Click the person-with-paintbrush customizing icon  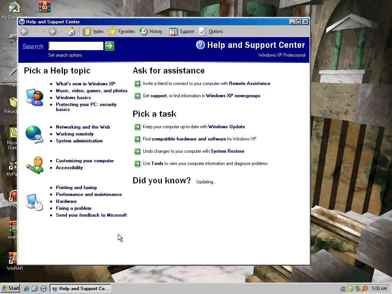35,165
